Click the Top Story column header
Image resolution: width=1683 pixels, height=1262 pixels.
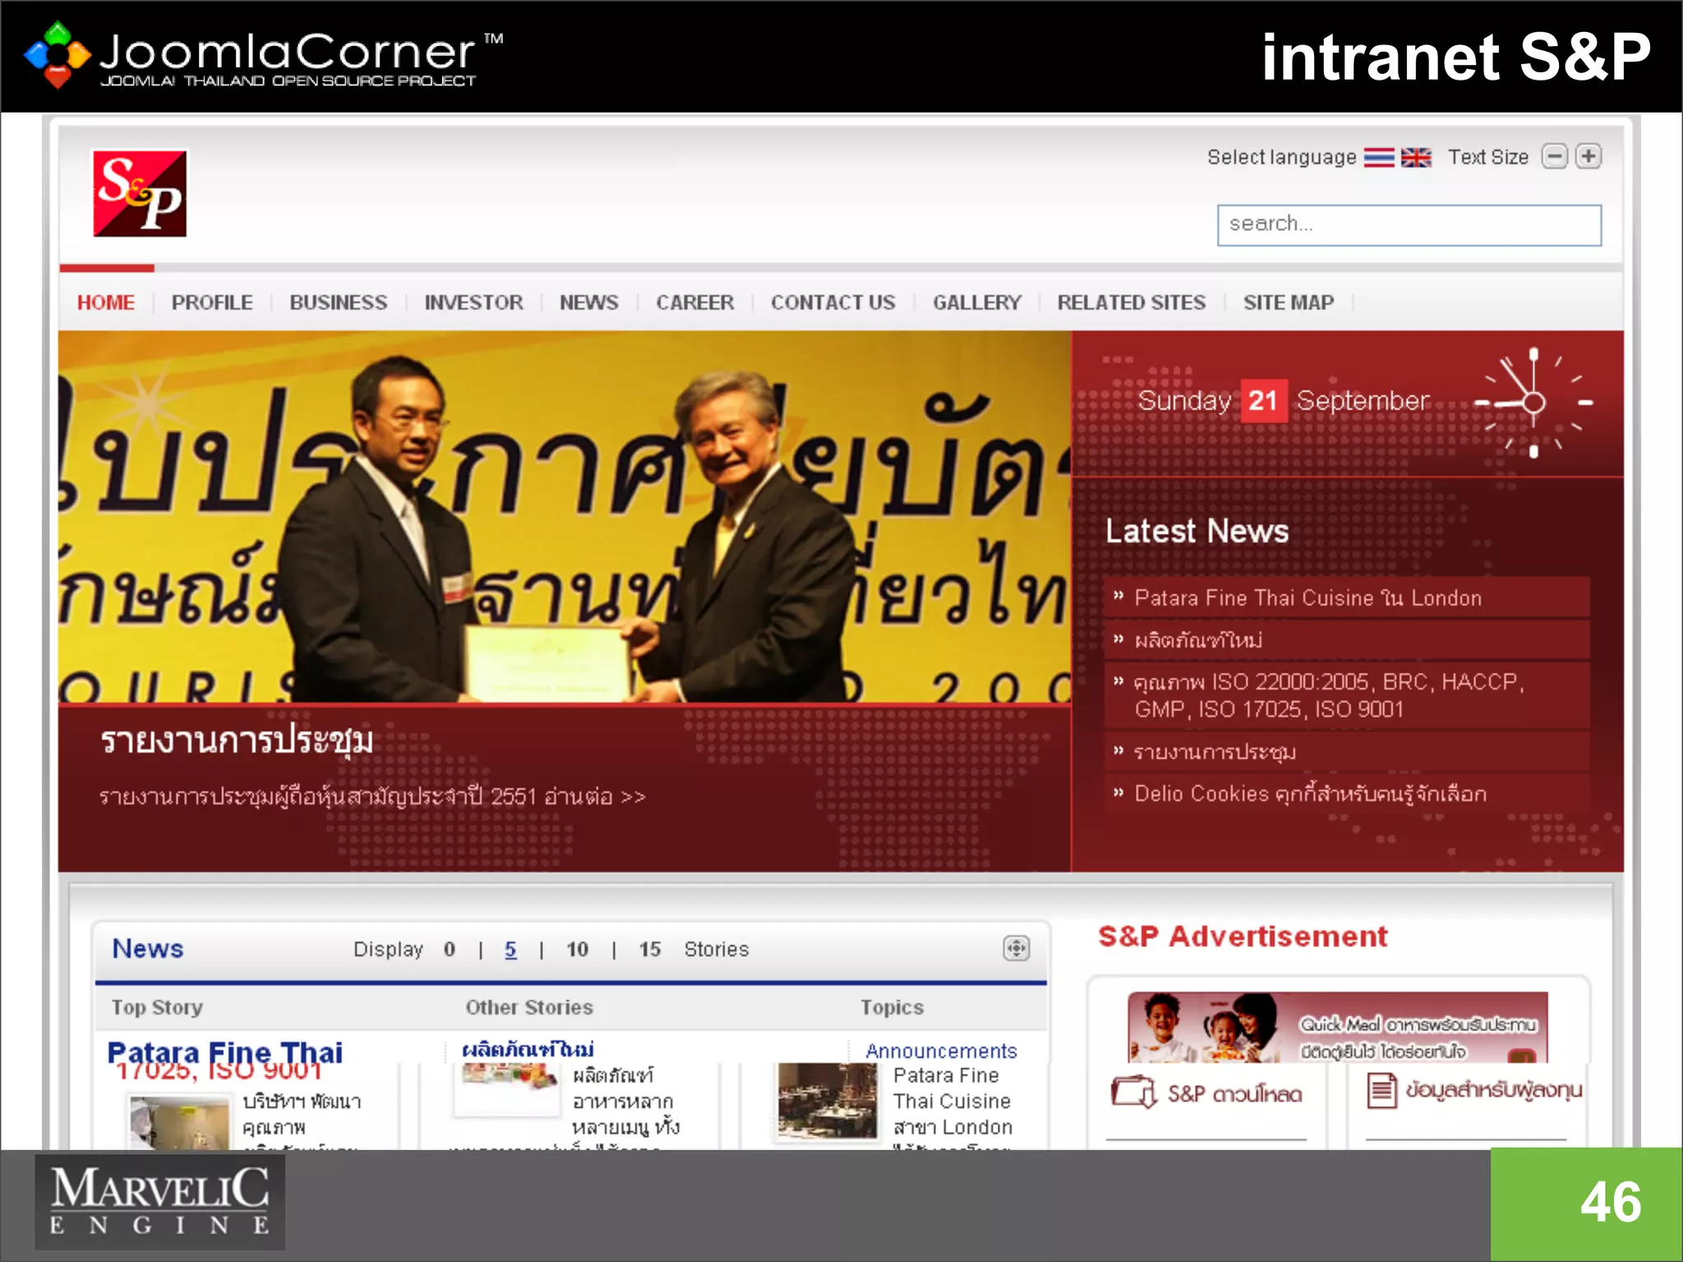157,1007
